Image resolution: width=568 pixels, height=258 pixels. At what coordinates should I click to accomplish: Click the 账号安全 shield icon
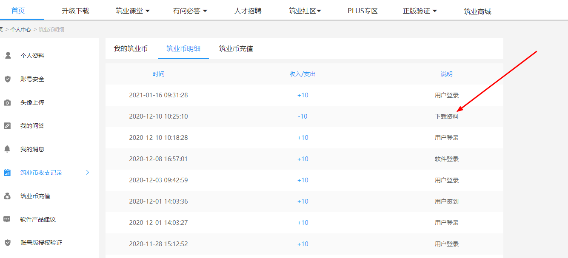(x=7, y=79)
